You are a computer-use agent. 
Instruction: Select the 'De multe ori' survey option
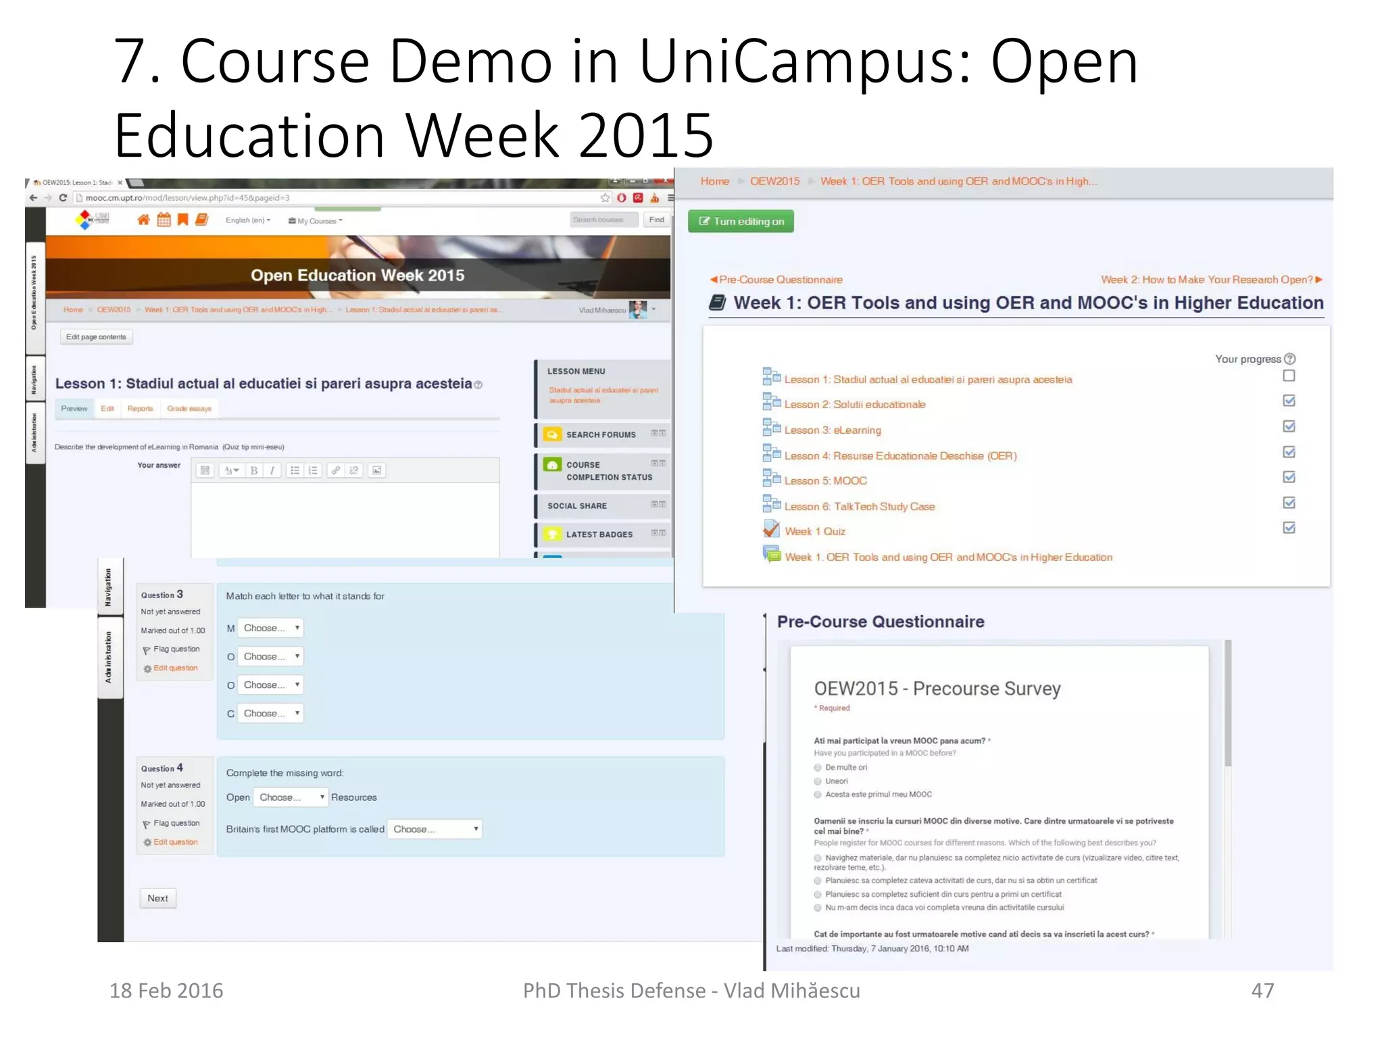click(x=818, y=768)
